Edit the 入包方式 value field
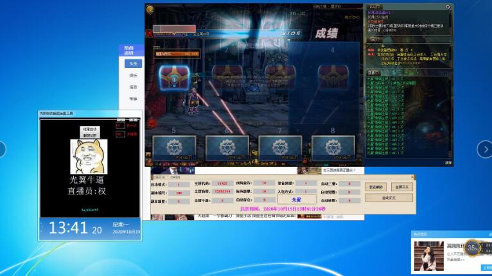The width and height of the screenshot is (492, 276). pyautogui.click(x=306, y=191)
